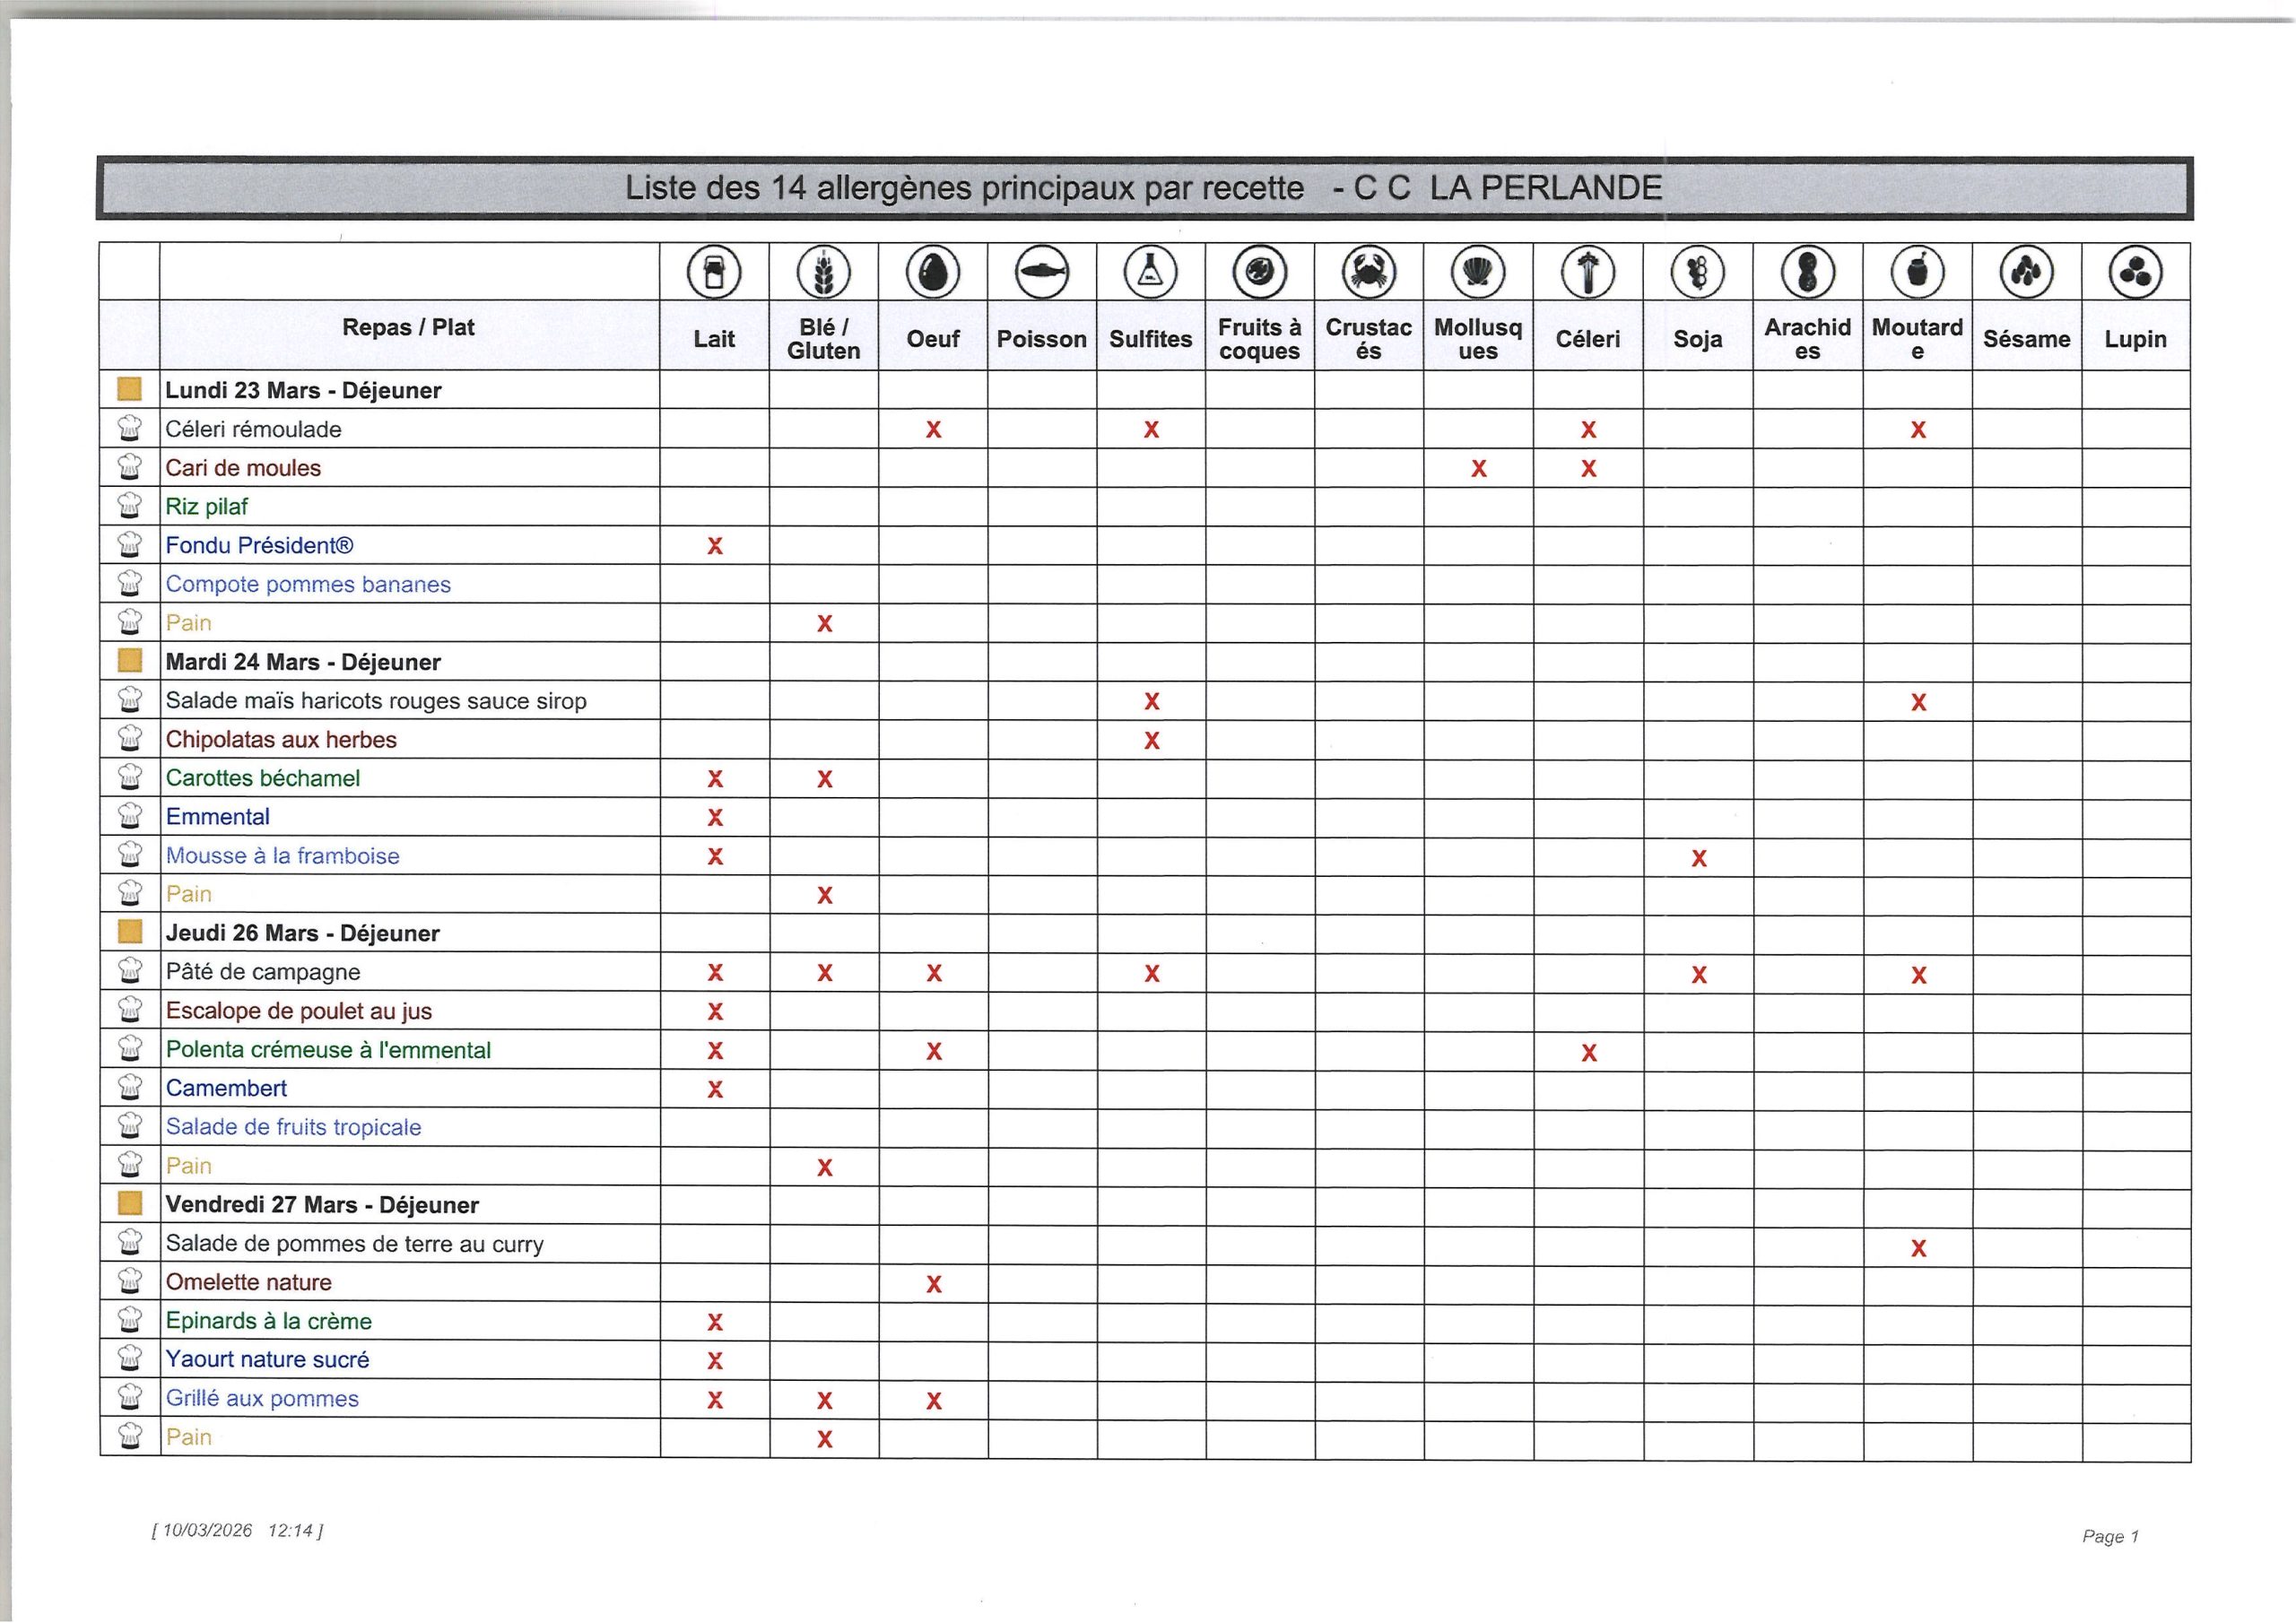The height and width of the screenshot is (1623, 2296).
Task: Click the mustard jar icon
Action: (1917, 272)
